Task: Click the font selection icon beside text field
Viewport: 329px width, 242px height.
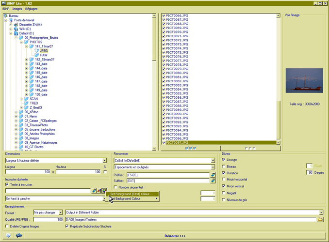Action: coord(99,191)
